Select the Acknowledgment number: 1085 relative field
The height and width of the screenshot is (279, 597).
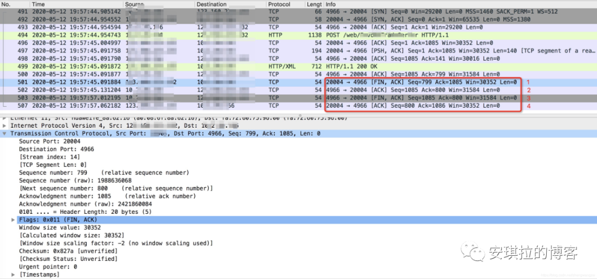[x=107, y=196]
